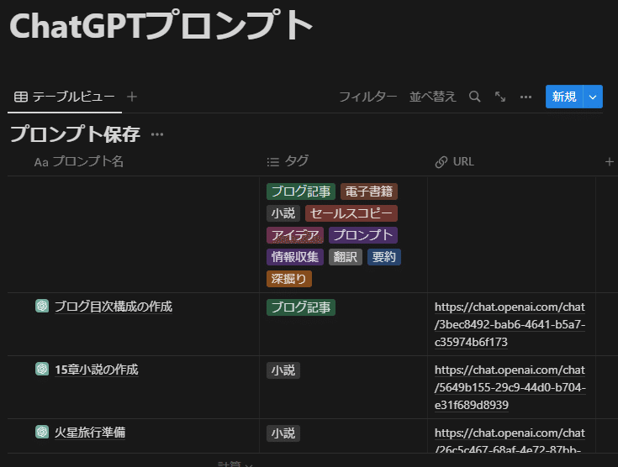Click 小説 tag in 15章小説の作成 row
Image resolution: width=618 pixels, height=467 pixels.
pyautogui.click(x=283, y=370)
